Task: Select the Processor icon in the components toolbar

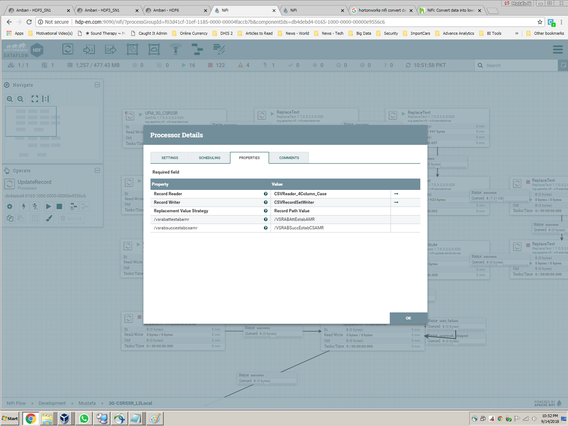Action: coord(68,49)
